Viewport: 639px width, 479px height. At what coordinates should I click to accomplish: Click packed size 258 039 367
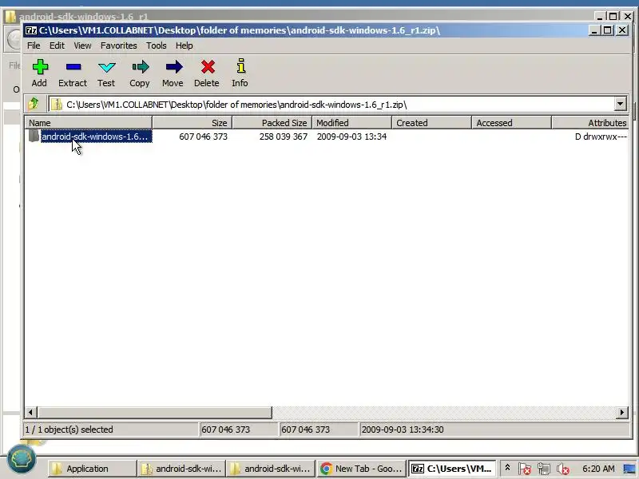point(284,137)
